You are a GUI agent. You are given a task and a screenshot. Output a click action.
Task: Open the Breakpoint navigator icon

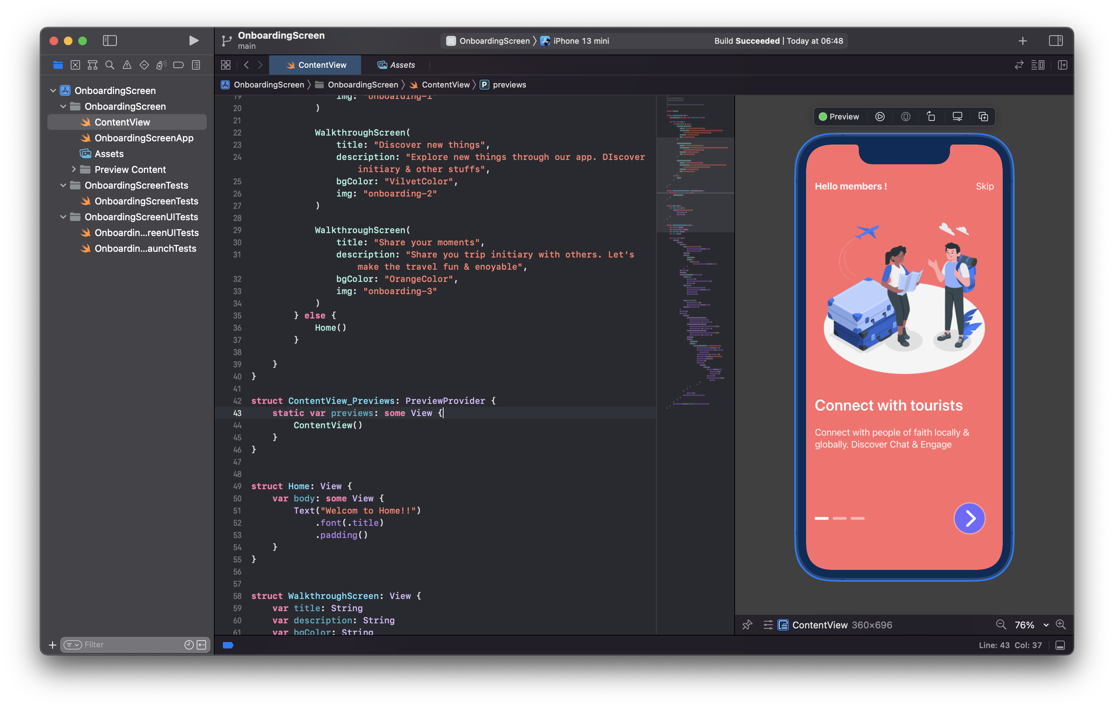coord(179,65)
